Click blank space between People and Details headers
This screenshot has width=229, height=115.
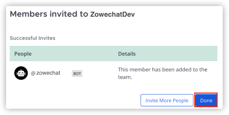76,54
